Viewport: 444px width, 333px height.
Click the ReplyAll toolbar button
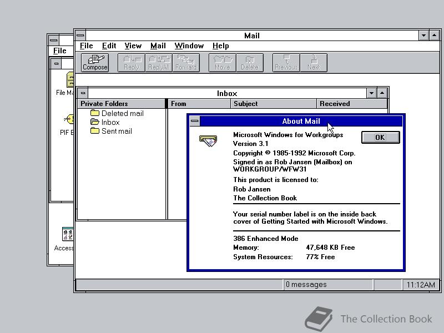pyautogui.click(x=159, y=63)
